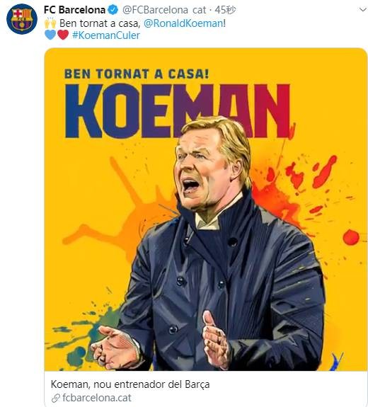Open the fcbarcelona.cat domain link
This screenshot has width=368, height=407.
pyautogui.click(x=97, y=398)
